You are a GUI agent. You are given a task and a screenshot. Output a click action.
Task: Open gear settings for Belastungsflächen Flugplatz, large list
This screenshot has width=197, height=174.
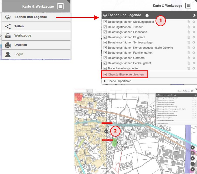[x=194, y=37]
